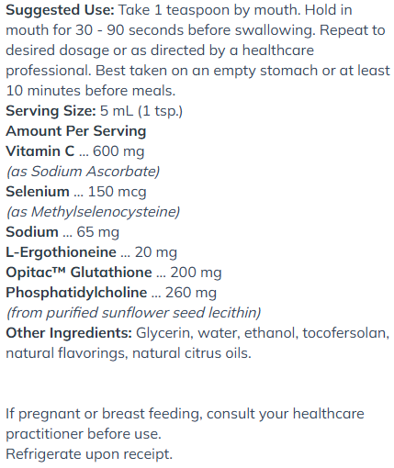Click the 'Vitamin C' ingredient name
The image size is (394, 468).
[40, 151]
